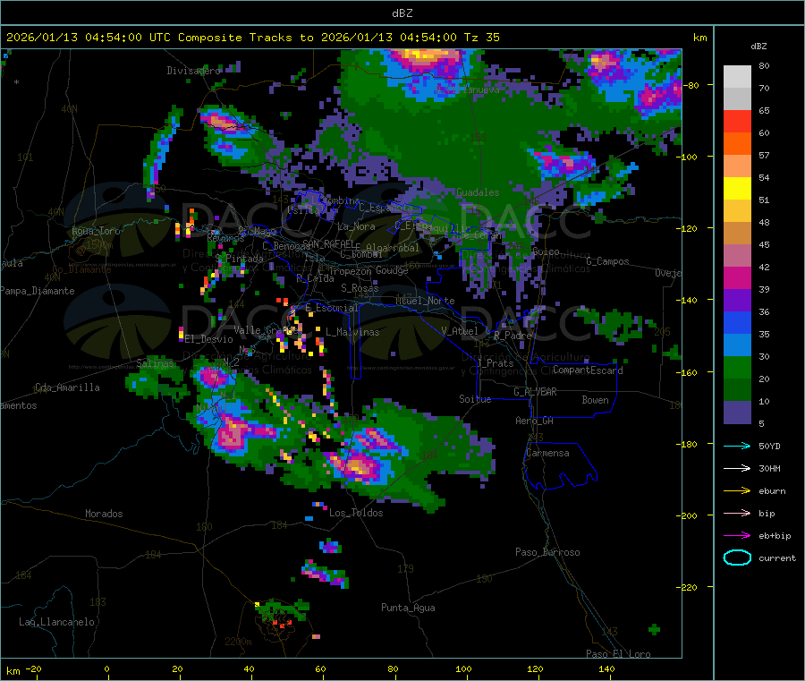Image resolution: width=805 pixels, height=681 pixels.
Task: Click the Tz 35 threshold text
Action: click(x=481, y=38)
